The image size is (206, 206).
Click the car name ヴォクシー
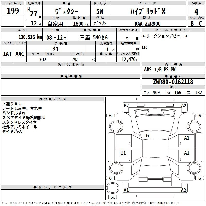[66, 12]
